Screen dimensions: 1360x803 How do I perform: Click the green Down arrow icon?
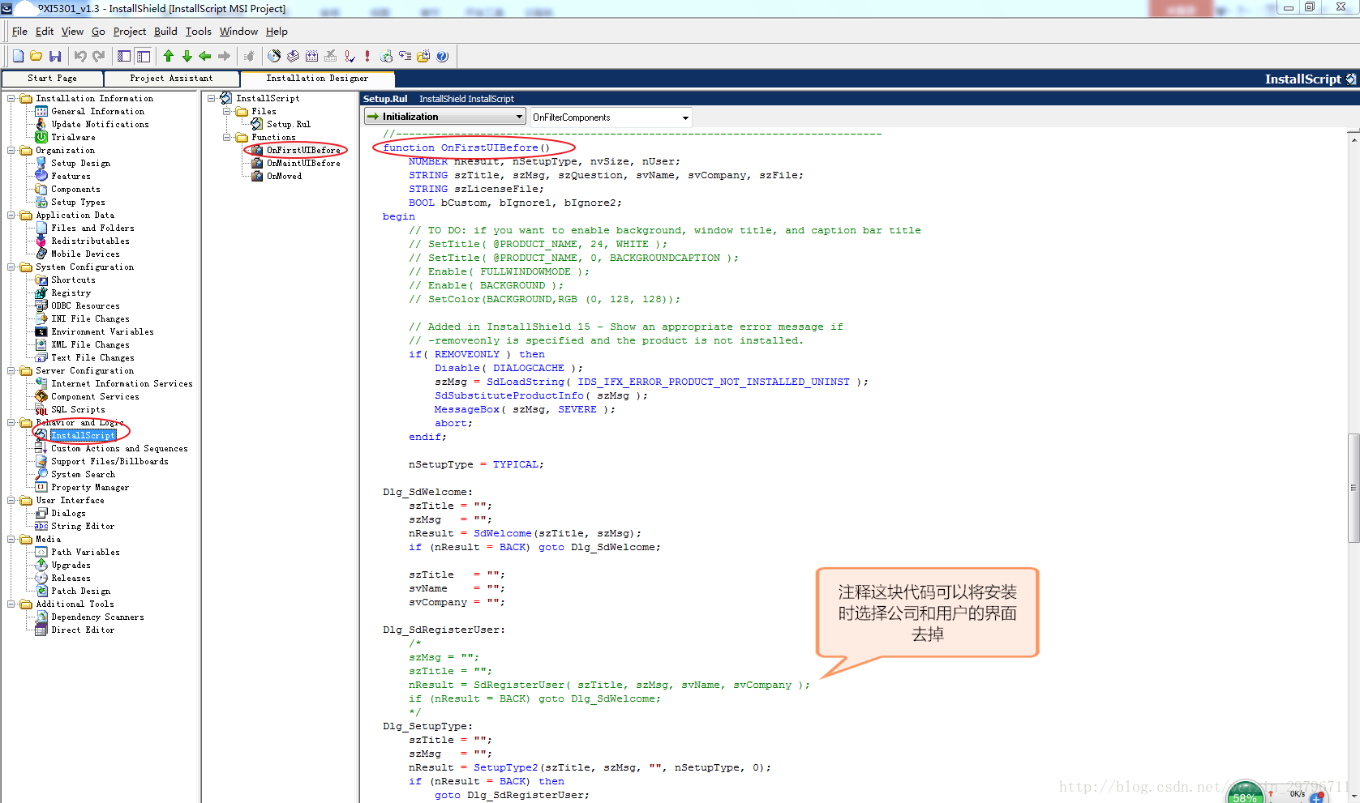[187, 56]
